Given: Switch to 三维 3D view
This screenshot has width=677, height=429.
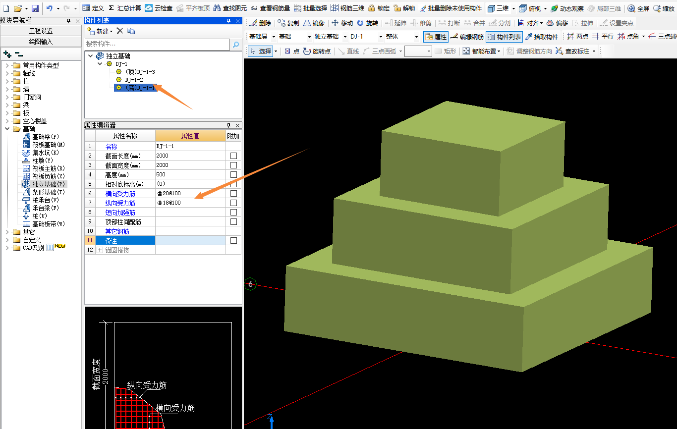Looking at the screenshot, I should pos(498,8).
